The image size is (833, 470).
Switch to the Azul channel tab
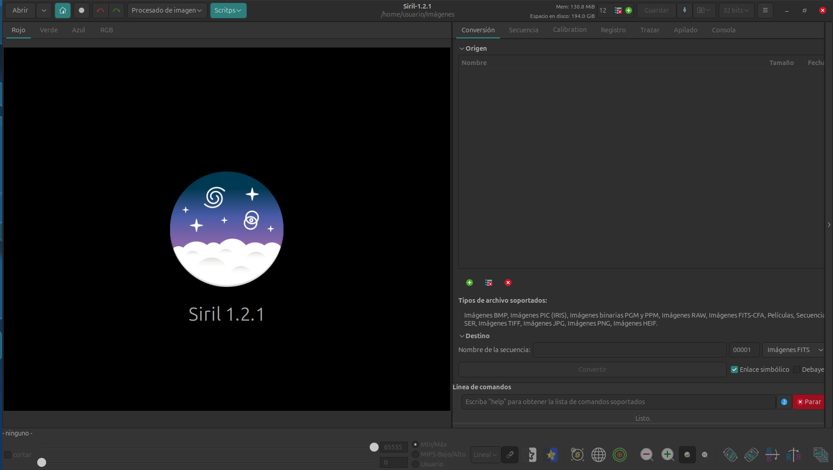tap(78, 30)
